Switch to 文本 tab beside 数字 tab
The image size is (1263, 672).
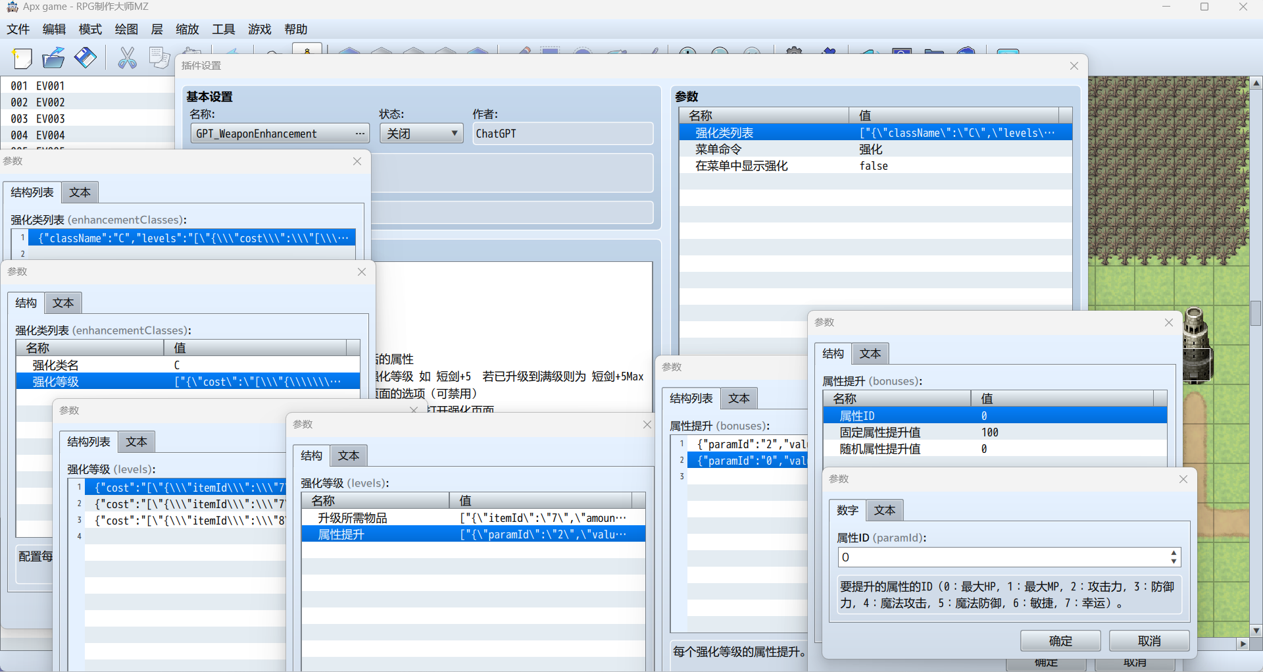click(x=885, y=510)
